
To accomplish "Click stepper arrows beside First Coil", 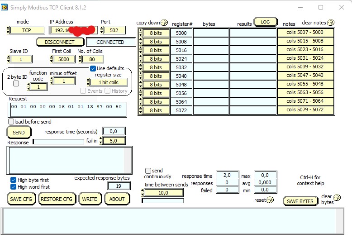I will (52, 59).
